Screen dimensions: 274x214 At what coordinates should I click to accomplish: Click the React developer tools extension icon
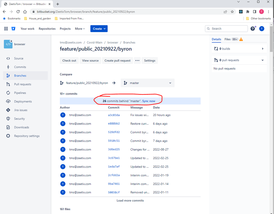pos(241,12)
